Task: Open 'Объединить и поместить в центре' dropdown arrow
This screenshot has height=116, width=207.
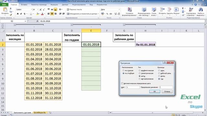Action: click(98, 14)
